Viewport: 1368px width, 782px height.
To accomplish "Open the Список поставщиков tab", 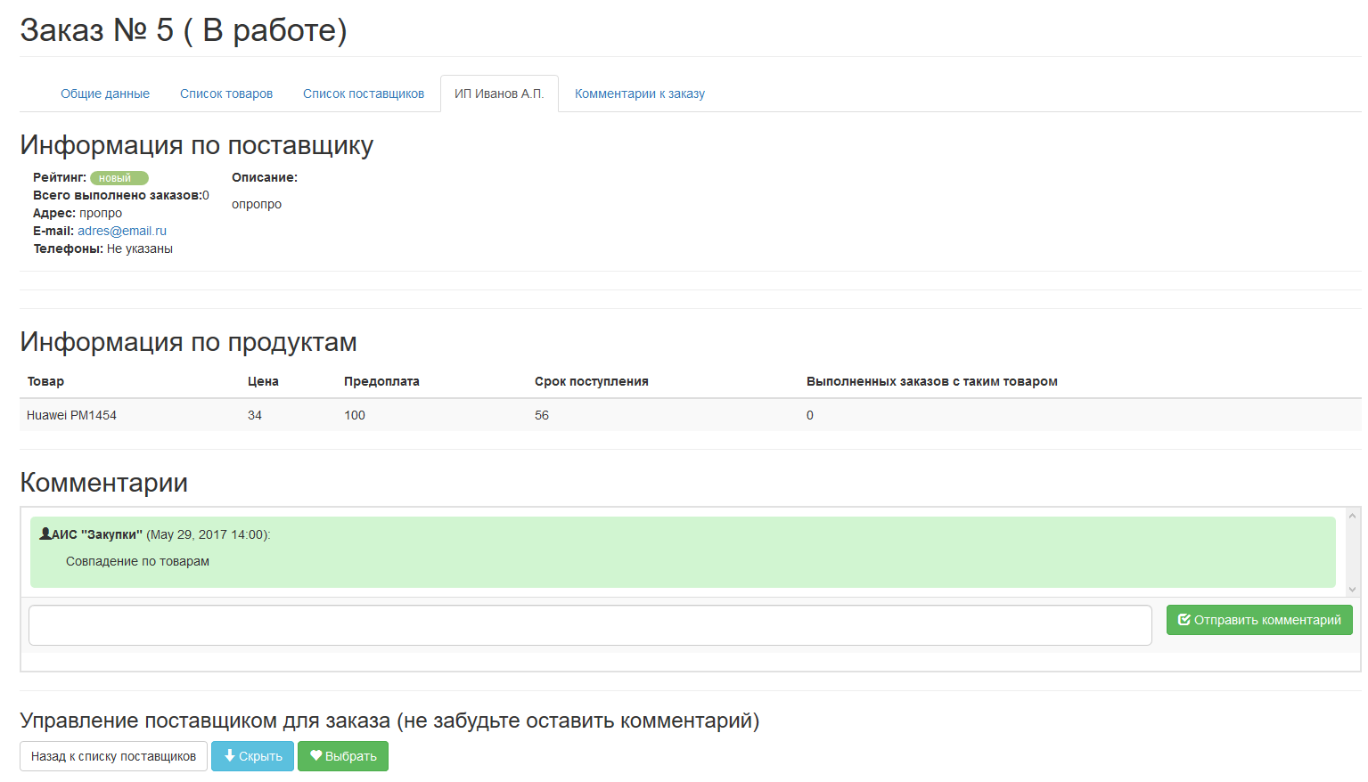I will point(364,94).
